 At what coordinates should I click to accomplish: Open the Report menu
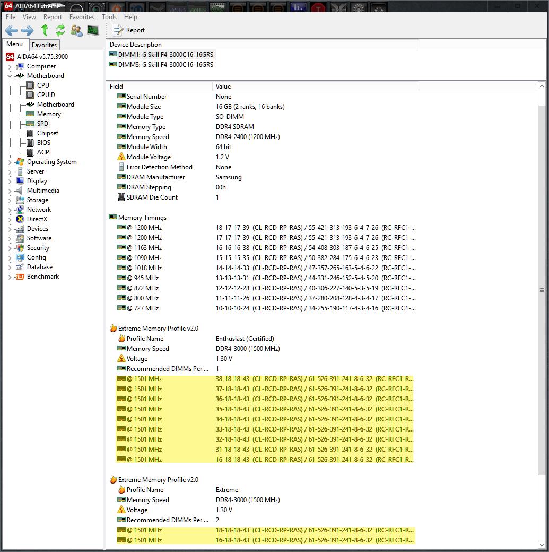click(x=53, y=17)
